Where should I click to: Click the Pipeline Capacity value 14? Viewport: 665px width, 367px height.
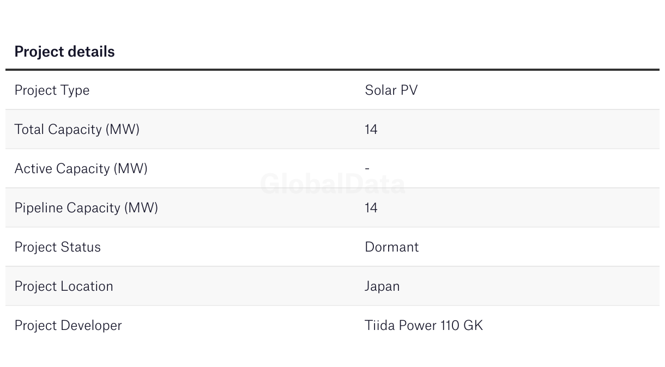(x=371, y=208)
